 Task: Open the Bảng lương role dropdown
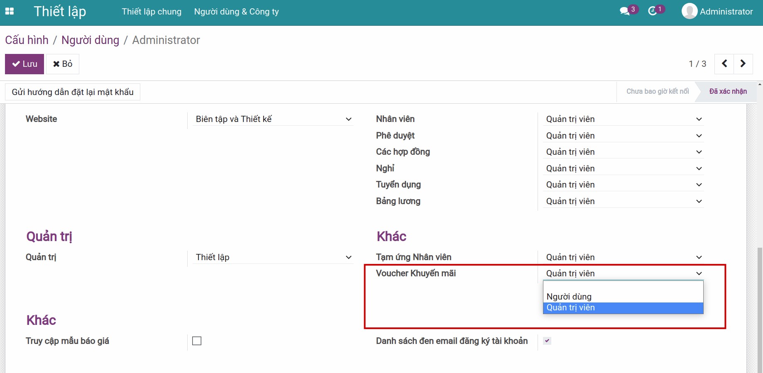click(624, 201)
